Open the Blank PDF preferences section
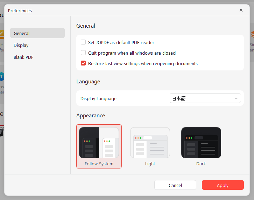The width and height of the screenshot is (254, 200). [23, 57]
